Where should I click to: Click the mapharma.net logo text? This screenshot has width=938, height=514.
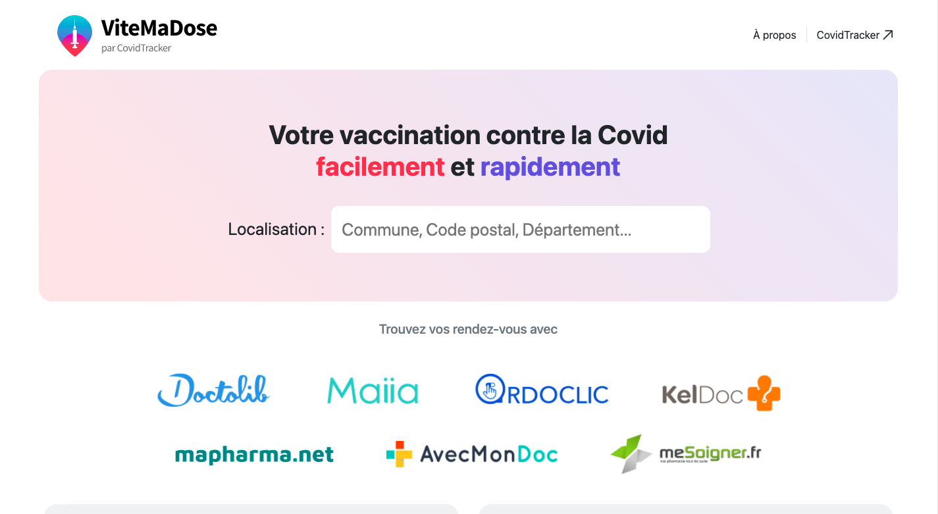click(x=254, y=455)
